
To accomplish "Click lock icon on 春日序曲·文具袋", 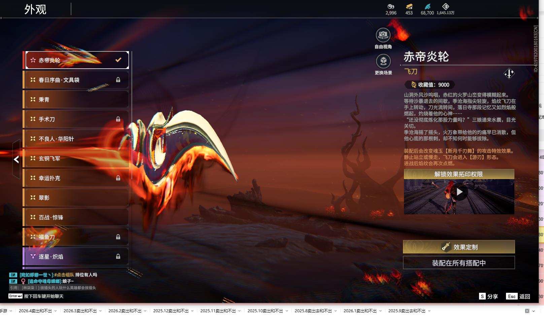I will tap(118, 80).
